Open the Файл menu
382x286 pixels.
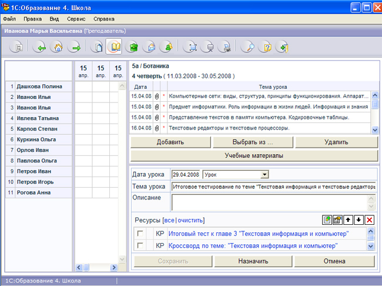(9, 19)
